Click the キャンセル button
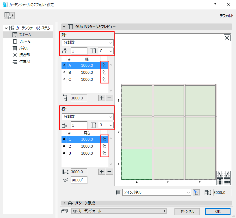Image resolution: width=236 pixels, height=218 pixels. [x=187, y=212]
